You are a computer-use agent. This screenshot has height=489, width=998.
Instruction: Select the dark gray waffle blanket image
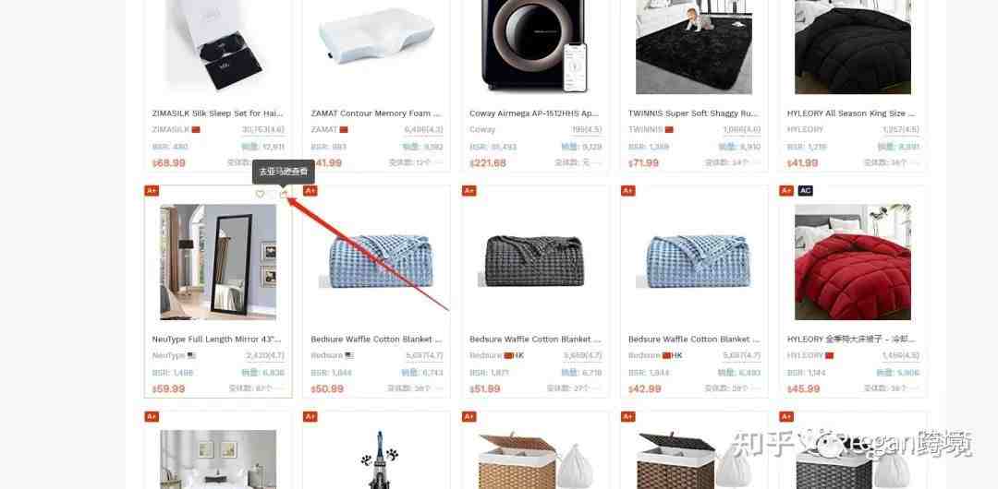535,262
